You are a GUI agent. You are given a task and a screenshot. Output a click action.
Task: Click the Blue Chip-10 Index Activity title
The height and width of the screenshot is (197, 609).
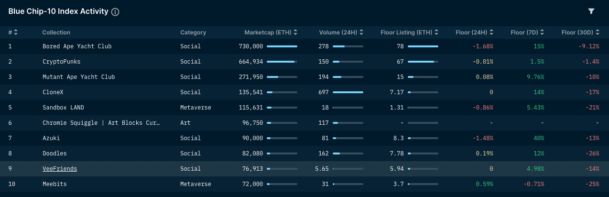(58, 11)
